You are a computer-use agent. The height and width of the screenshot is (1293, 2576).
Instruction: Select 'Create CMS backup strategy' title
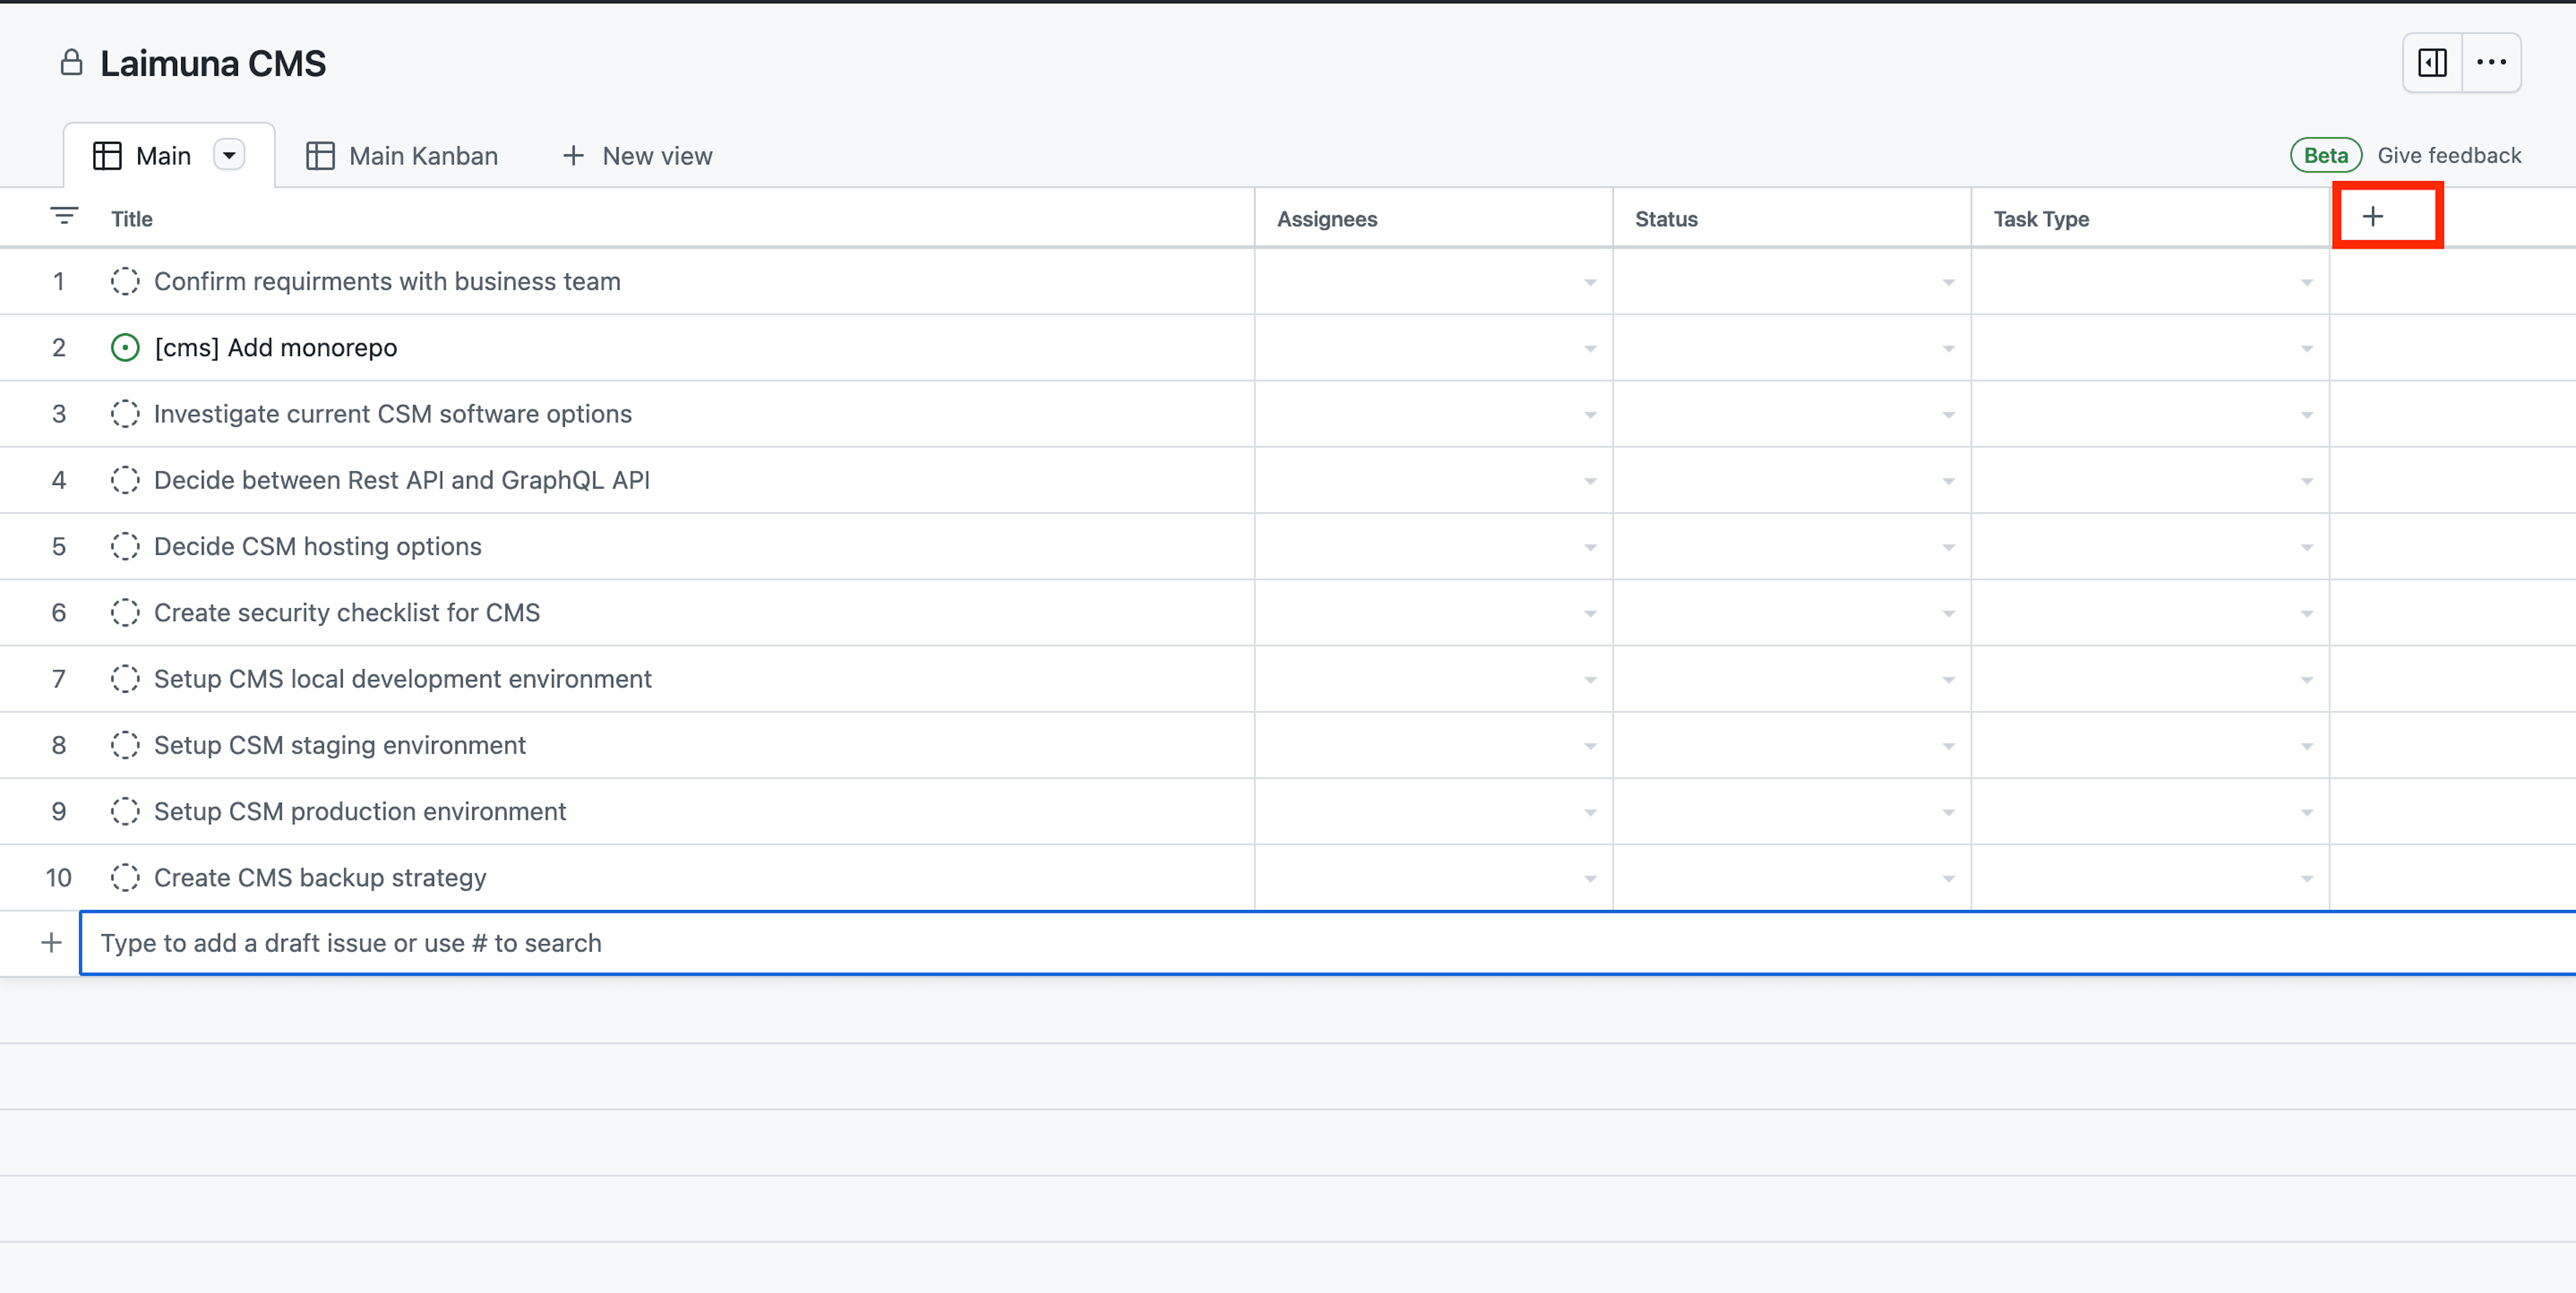click(320, 877)
